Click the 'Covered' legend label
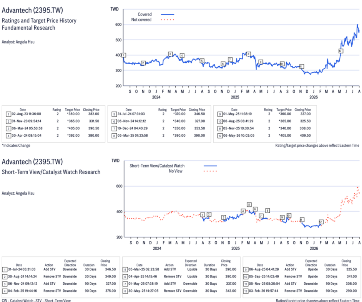The width and height of the screenshot is (362, 302). (144, 14)
